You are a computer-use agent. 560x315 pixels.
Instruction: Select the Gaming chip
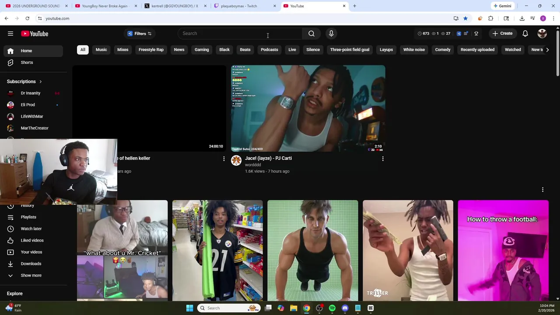coord(202,50)
